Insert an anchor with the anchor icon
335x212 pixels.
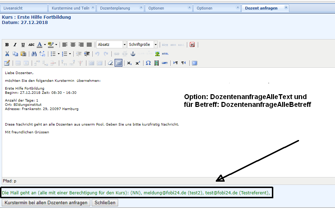tap(133, 54)
